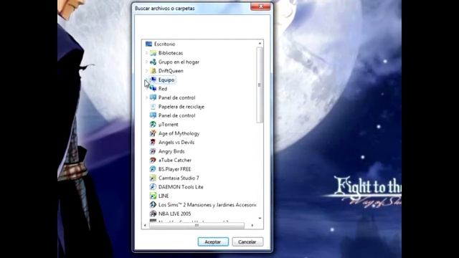Image resolution: width=459 pixels, height=258 pixels.
Task: Click the Papelera de reciclaje icon
Action: (x=153, y=107)
